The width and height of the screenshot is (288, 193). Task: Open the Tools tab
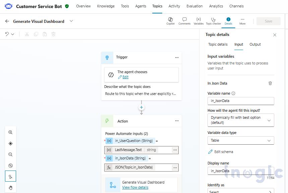[125, 6]
